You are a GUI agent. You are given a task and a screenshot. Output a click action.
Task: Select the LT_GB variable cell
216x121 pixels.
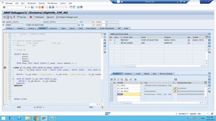[x=129, y=94]
